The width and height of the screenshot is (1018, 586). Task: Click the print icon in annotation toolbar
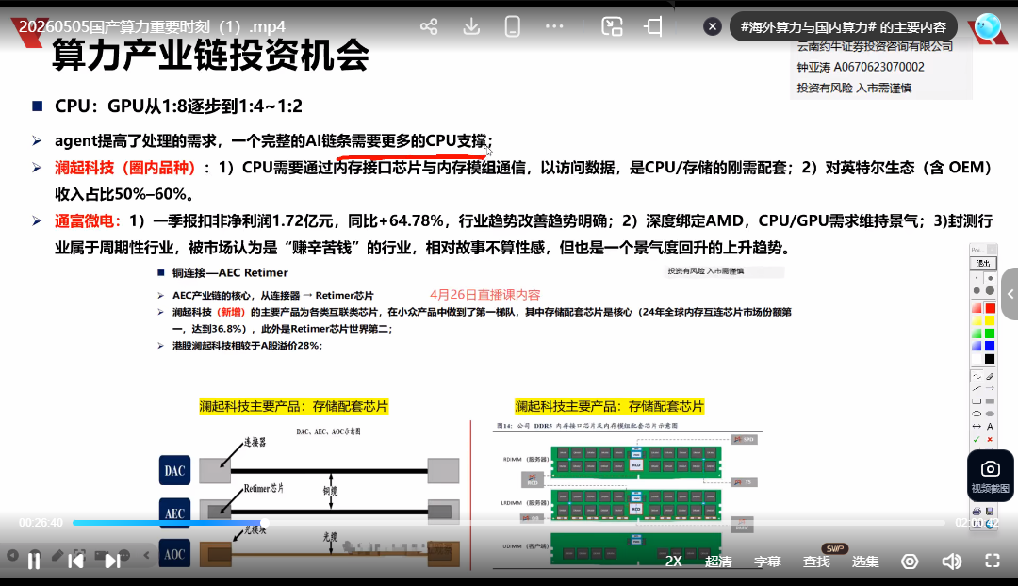(x=977, y=512)
